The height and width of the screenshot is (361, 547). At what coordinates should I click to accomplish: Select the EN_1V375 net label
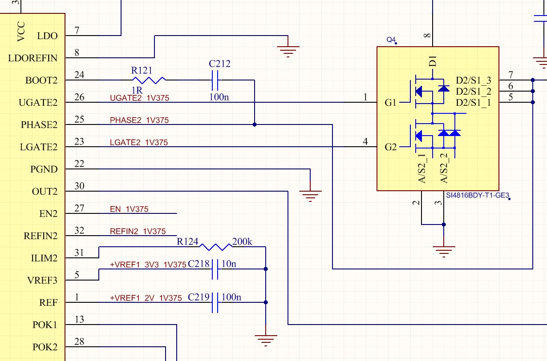(129, 209)
